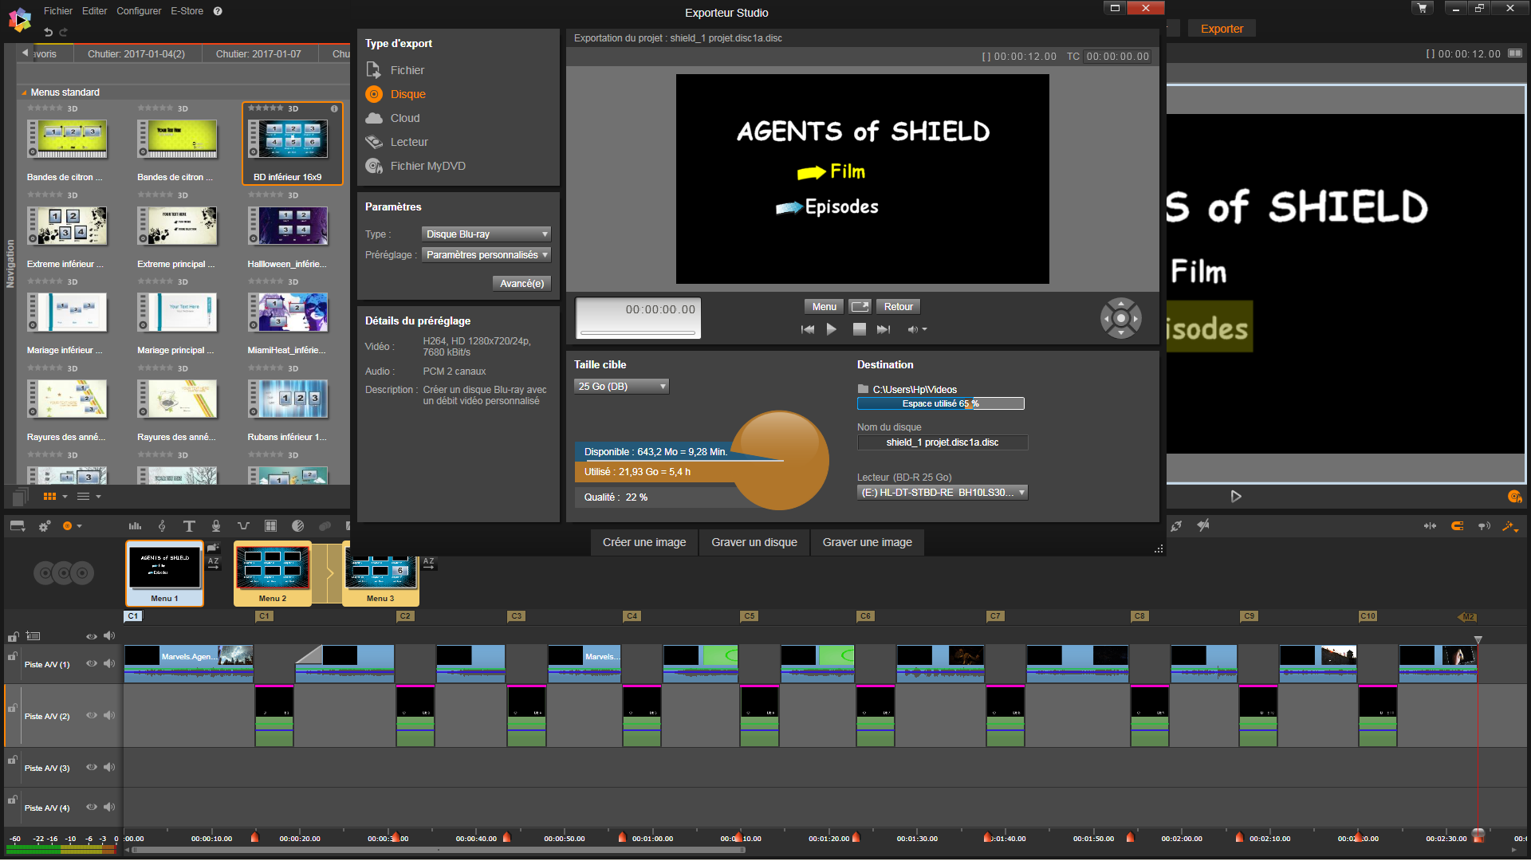This screenshot has width=1531, height=861.
Task: Open the audio mixer icon
Action: click(136, 526)
